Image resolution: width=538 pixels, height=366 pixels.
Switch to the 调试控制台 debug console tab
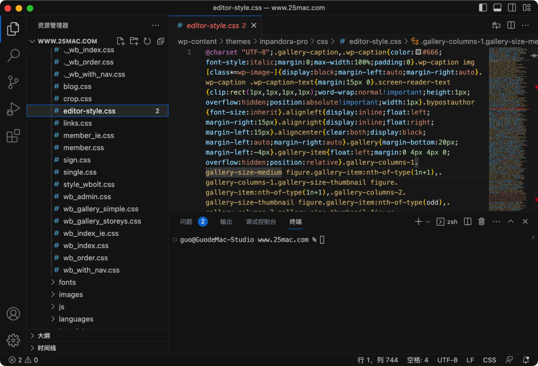point(261,222)
